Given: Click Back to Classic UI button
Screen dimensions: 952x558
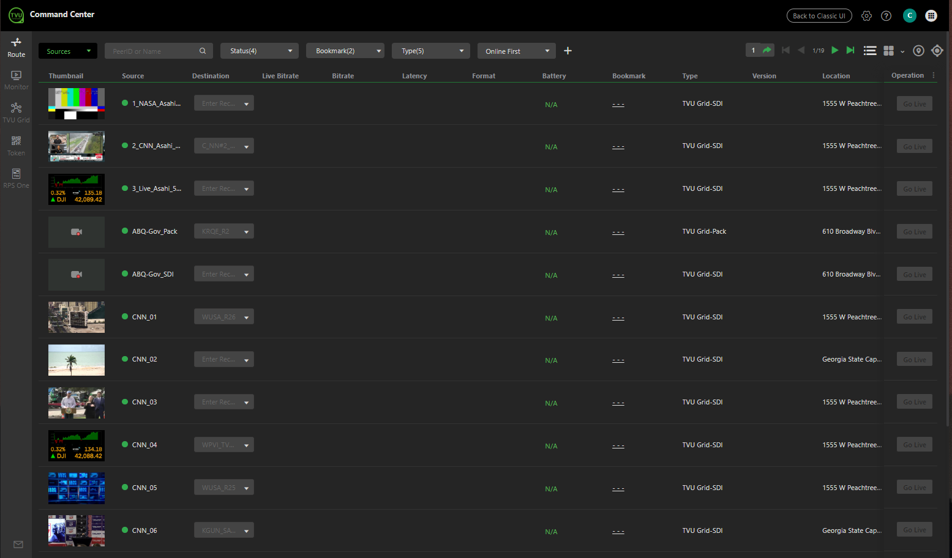Looking at the screenshot, I should click(x=819, y=16).
